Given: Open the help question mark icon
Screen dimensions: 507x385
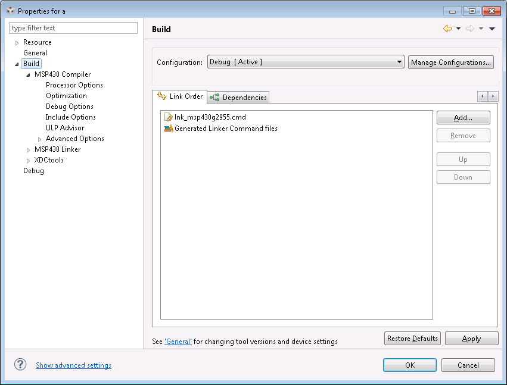Looking at the screenshot, I should [x=20, y=364].
